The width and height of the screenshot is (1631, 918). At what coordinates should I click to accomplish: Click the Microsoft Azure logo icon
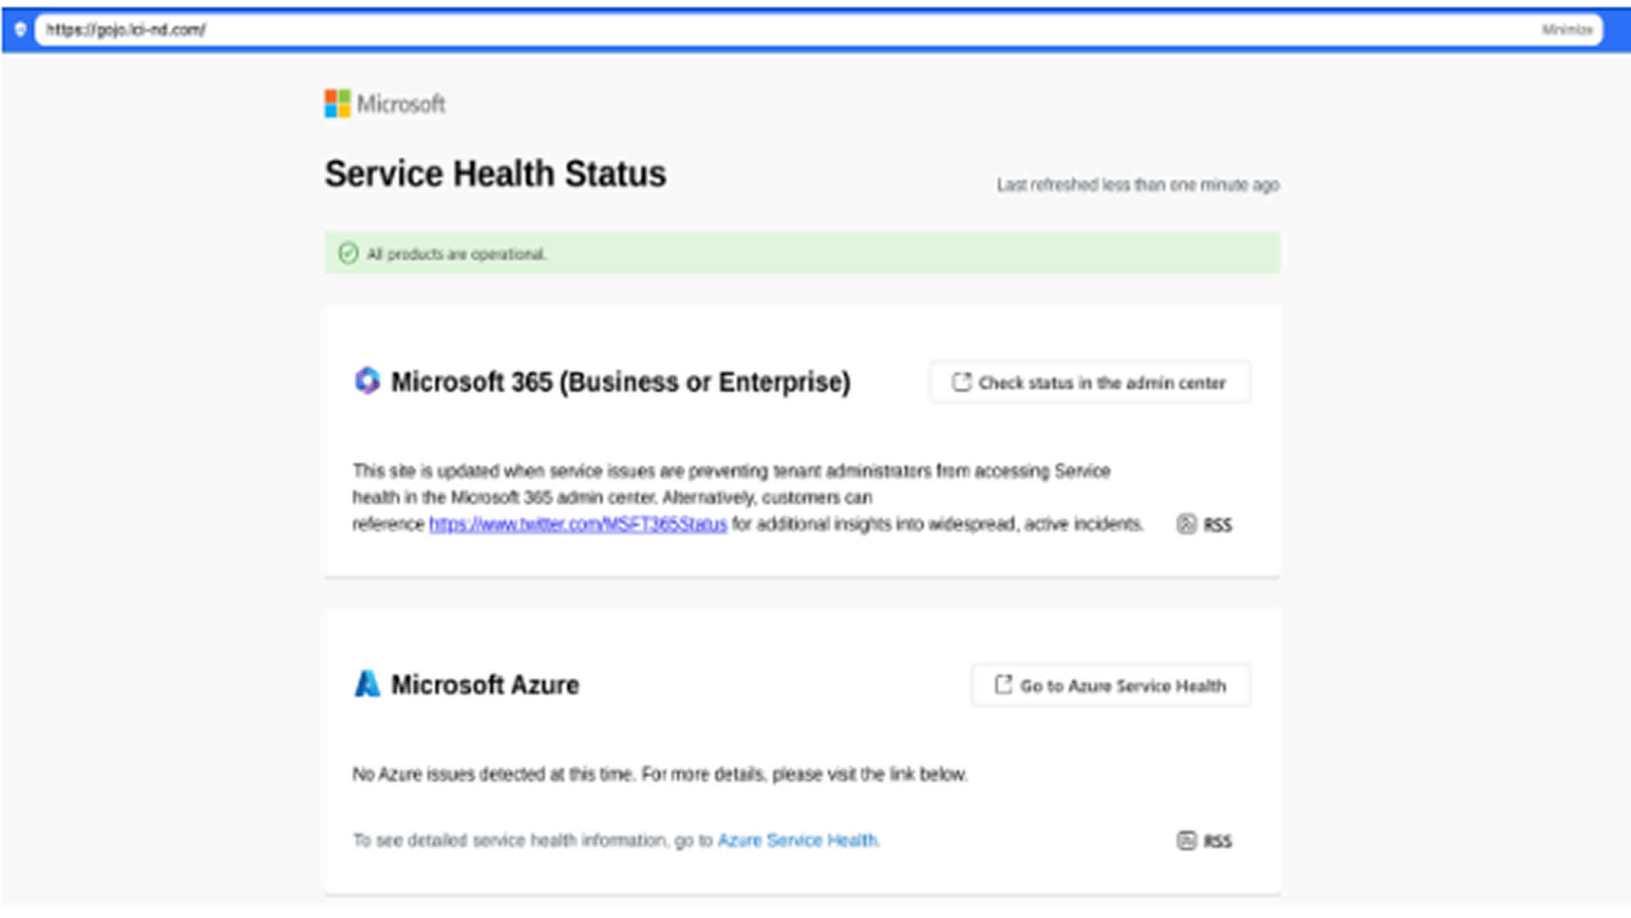[x=367, y=684]
